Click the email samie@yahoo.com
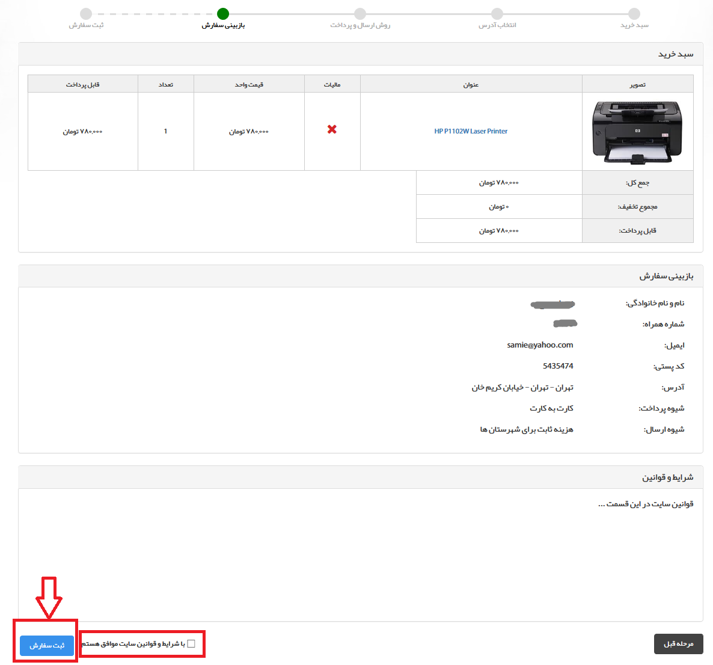This screenshot has height=665, width=713. (540, 345)
